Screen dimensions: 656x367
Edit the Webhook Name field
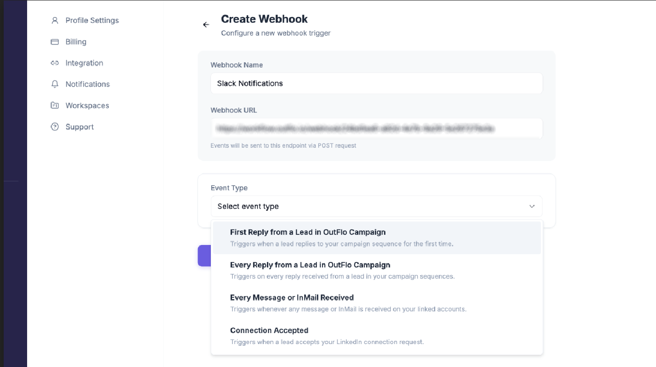pyautogui.click(x=376, y=83)
